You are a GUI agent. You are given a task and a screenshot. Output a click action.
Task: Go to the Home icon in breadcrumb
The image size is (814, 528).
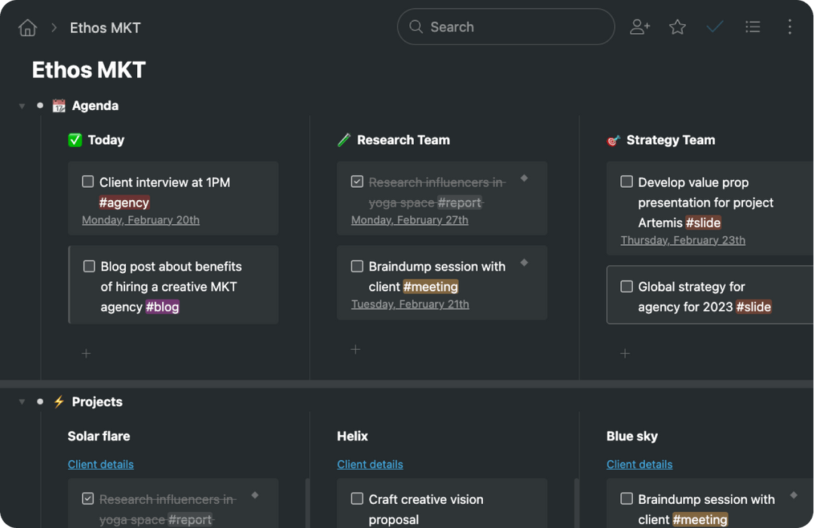pyautogui.click(x=28, y=28)
